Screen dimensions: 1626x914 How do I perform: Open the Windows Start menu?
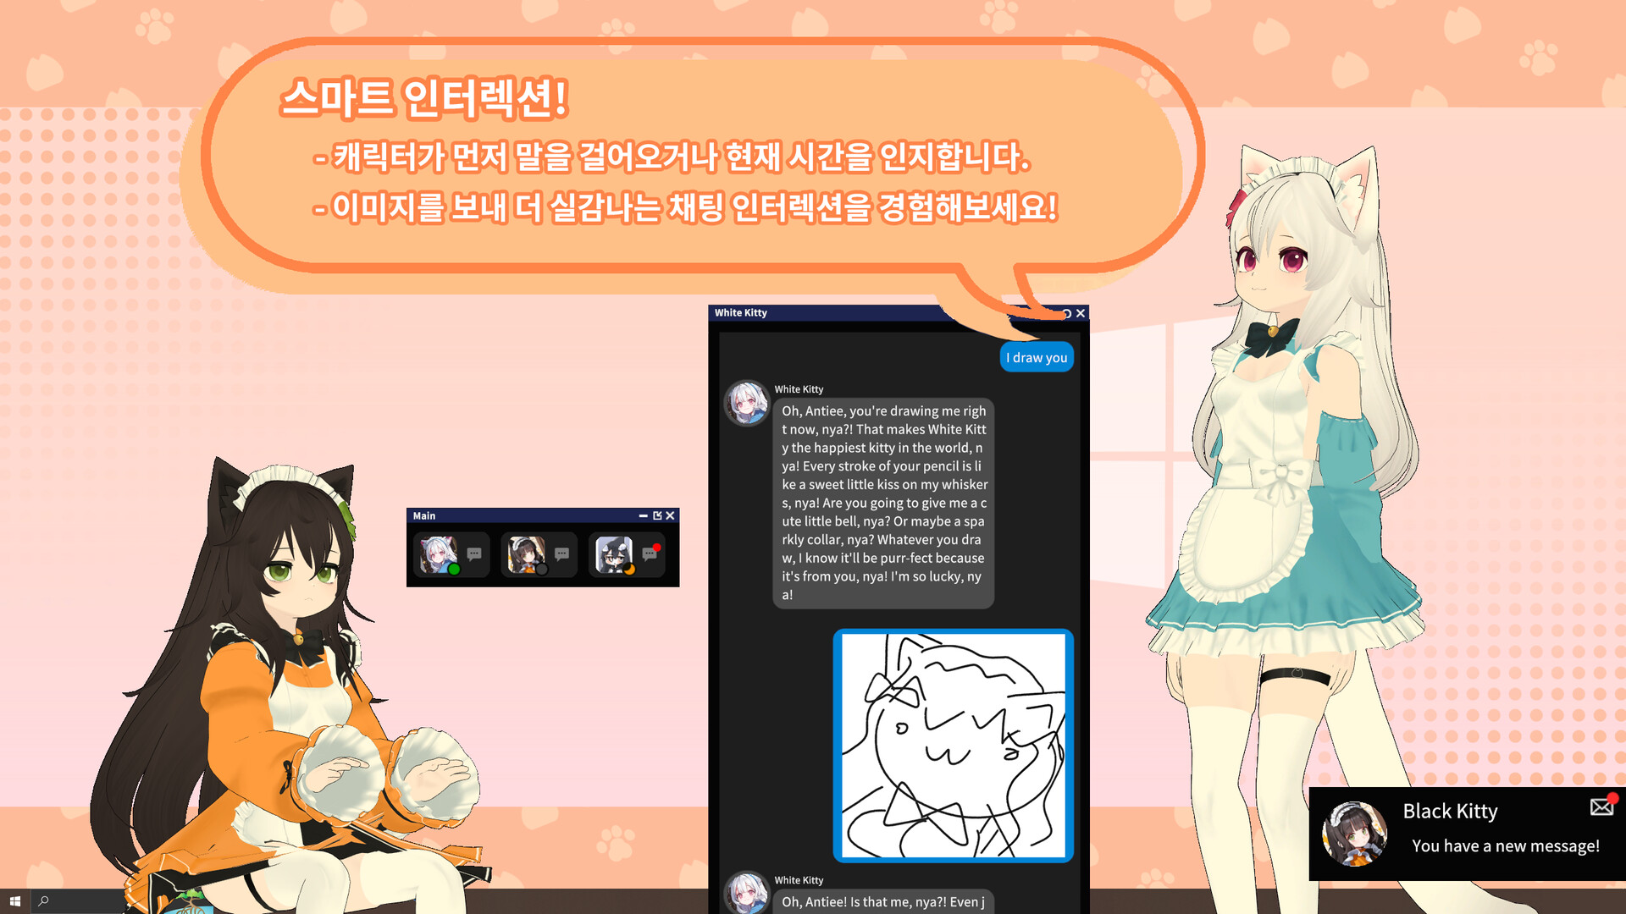coord(14,901)
